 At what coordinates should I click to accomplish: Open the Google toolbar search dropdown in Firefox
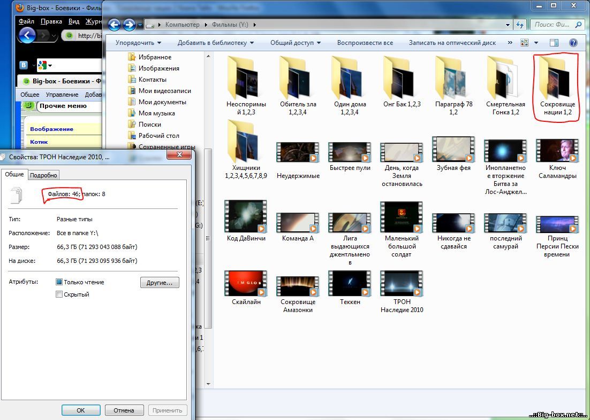50,66
